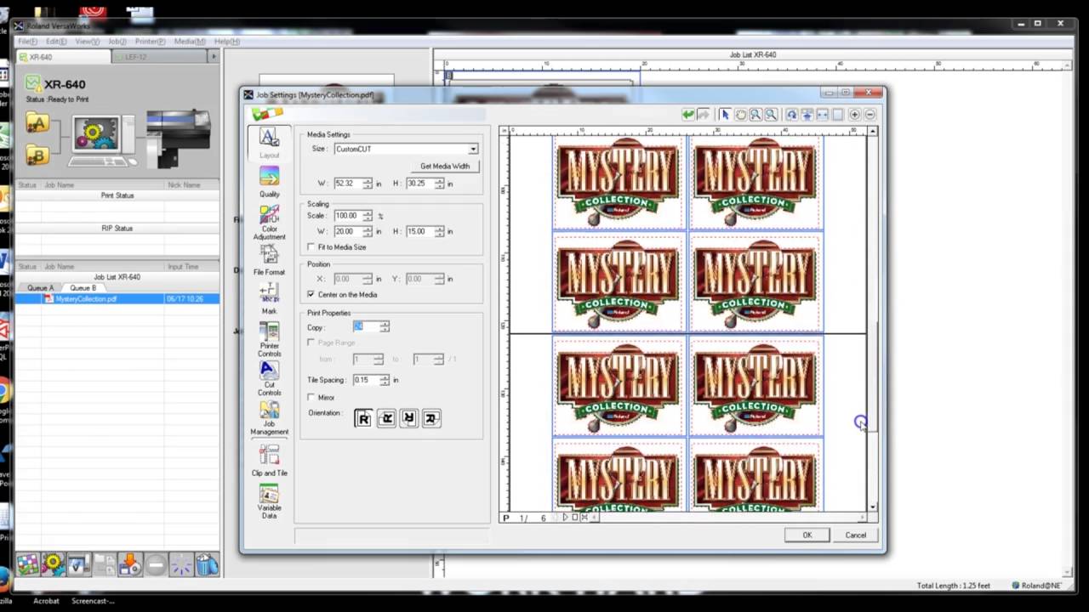The height and width of the screenshot is (612, 1089).
Task: Click the second magnifier zoom tool
Action: tap(771, 115)
